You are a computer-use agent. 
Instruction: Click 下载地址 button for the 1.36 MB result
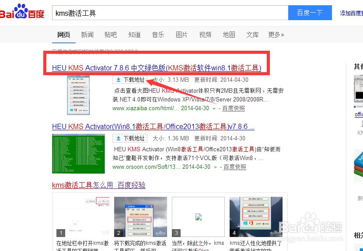coord(130,138)
